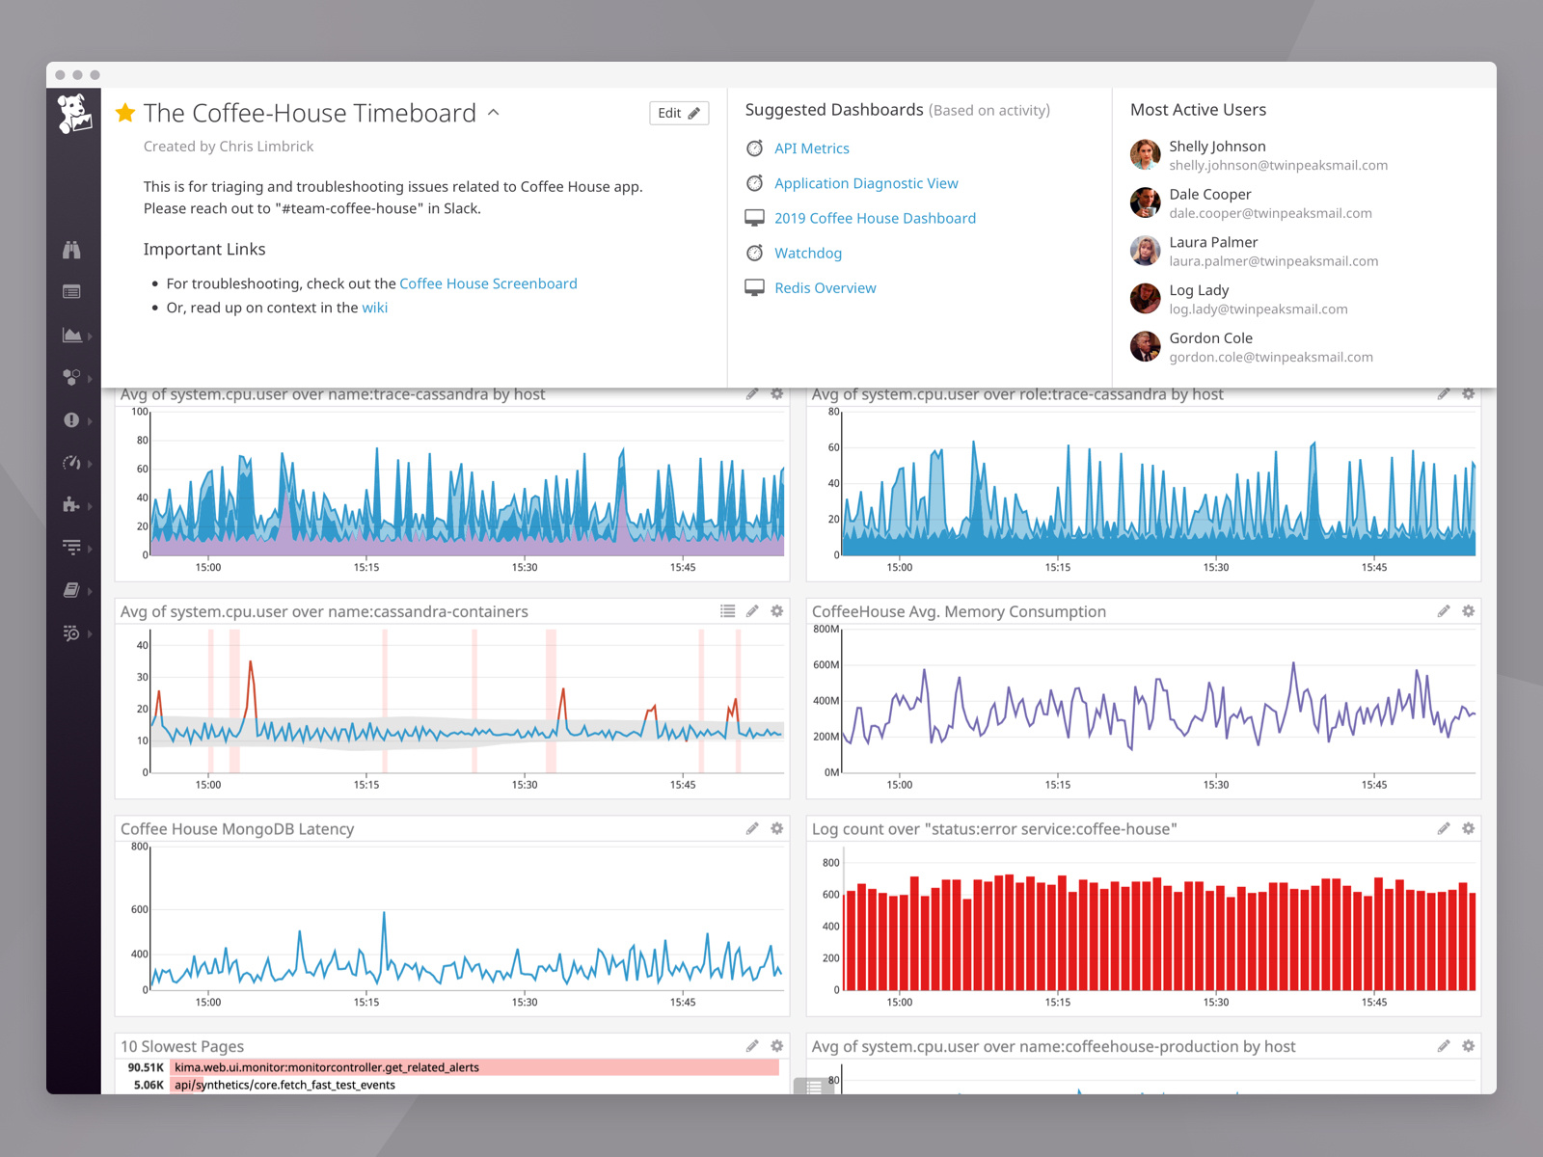Open the gear settings on the Log count graph
This screenshot has width=1543, height=1157.
click(1468, 828)
